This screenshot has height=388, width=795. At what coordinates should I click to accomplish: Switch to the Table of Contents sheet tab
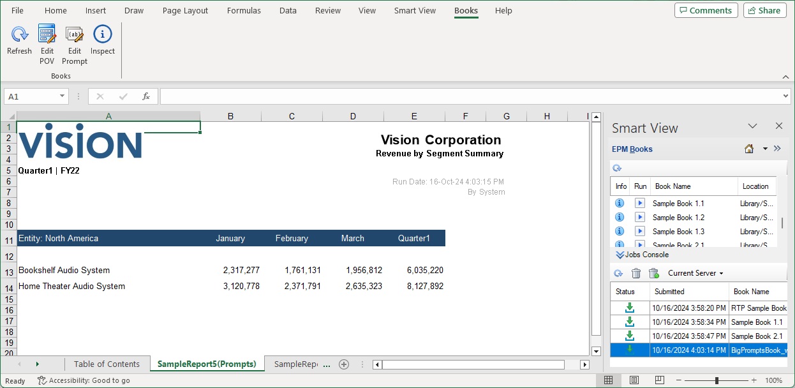[107, 364]
